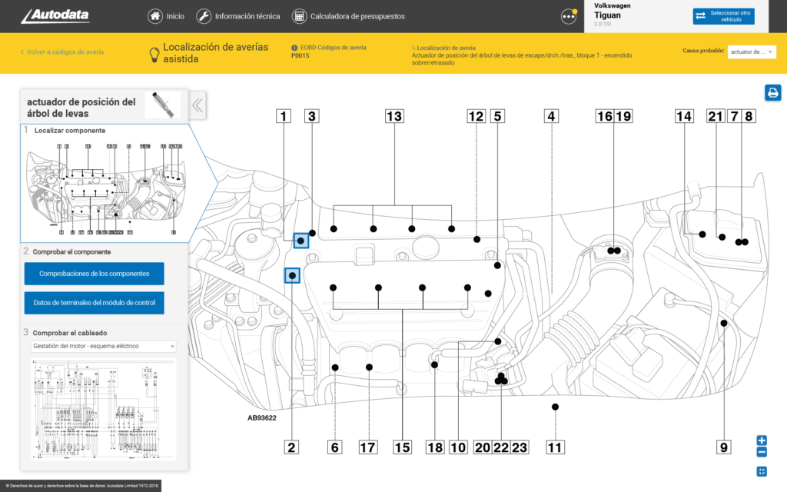Image resolution: width=787 pixels, height=492 pixels.
Task: Click the camshaft actuator component image
Action: [162, 105]
